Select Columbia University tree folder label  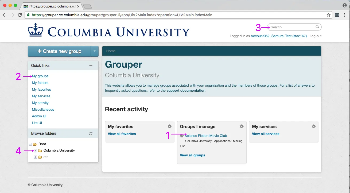[x=59, y=150]
